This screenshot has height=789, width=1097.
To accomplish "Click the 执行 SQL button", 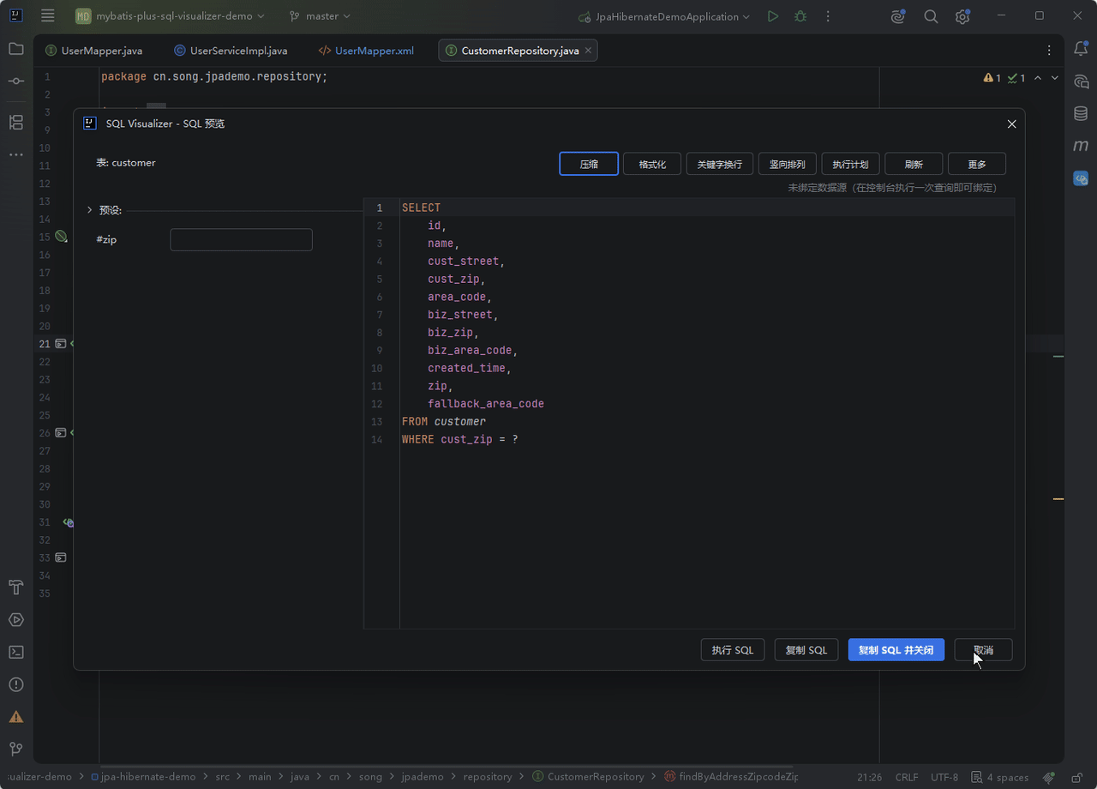I will point(733,650).
